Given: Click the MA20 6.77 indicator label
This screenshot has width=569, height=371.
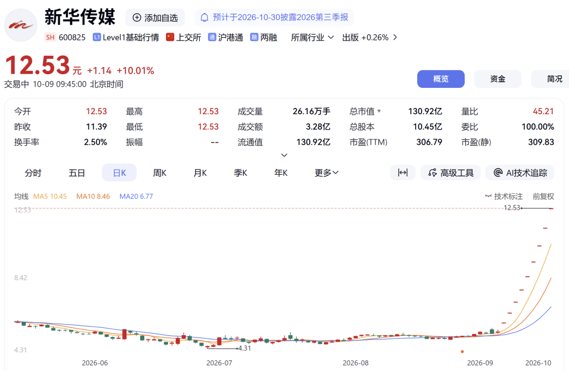Looking at the screenshot, I should coord(136,196).
